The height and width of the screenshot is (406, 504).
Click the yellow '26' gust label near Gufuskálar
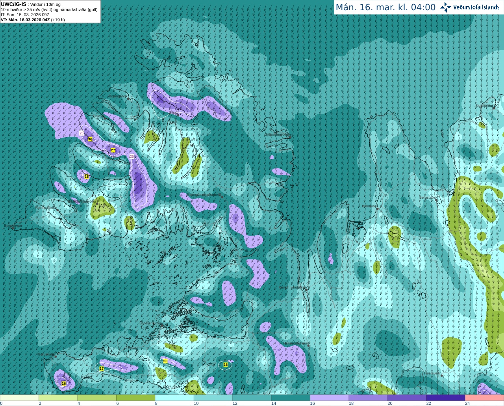64,383
